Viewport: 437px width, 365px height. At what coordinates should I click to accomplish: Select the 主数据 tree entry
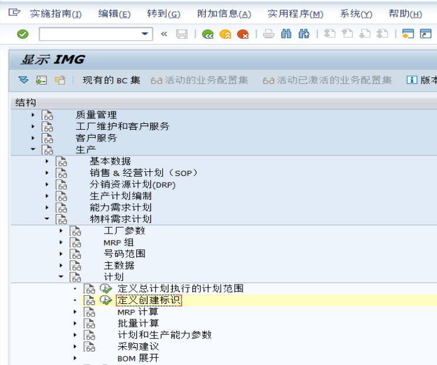pyautogui.click(x=119, y=266)
